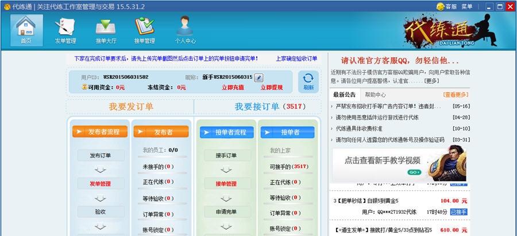The image size is (517, 236).
Task: Open 未接手的 under 发布者
Action: pos(159,167)
